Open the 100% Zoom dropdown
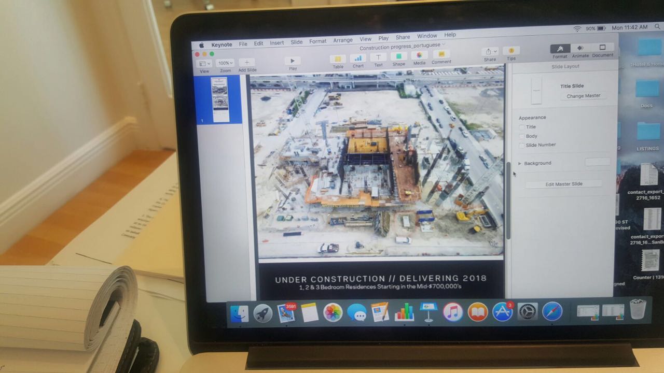Image resolution: width=664 pixels, height=373 pixels. click(x=225, y=63)
